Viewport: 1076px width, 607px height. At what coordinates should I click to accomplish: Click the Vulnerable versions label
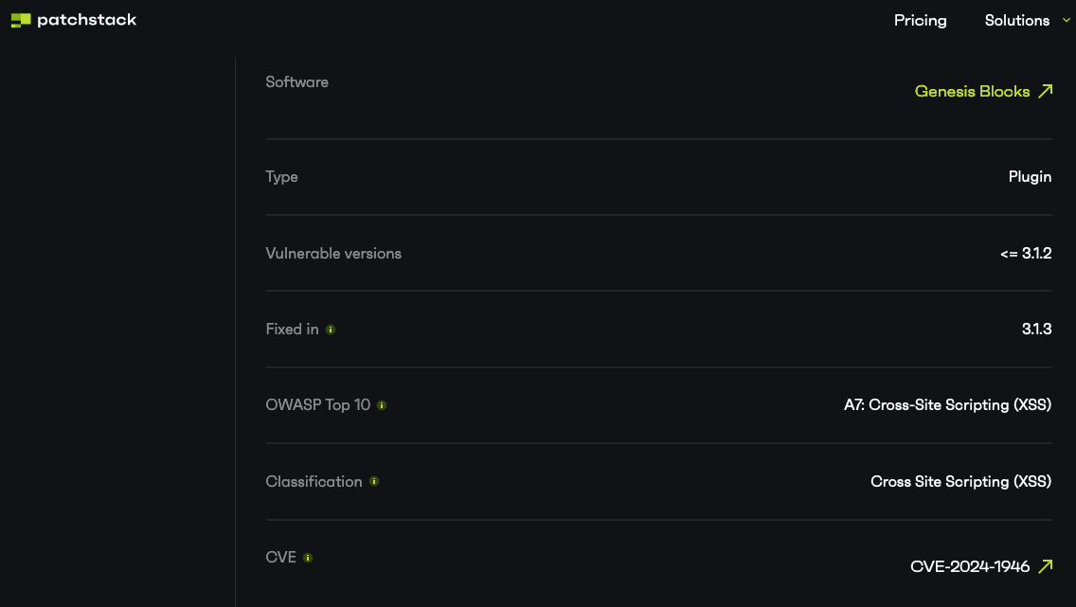point(333,254)
